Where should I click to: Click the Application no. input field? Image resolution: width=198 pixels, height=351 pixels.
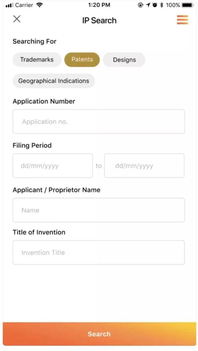(99, 122)
